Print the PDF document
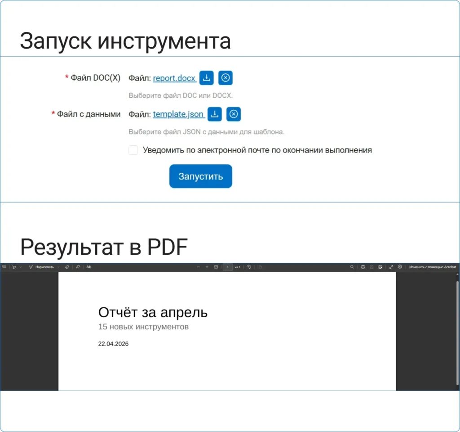Viewport: 460px width, 432px height. tap(363, 267)
